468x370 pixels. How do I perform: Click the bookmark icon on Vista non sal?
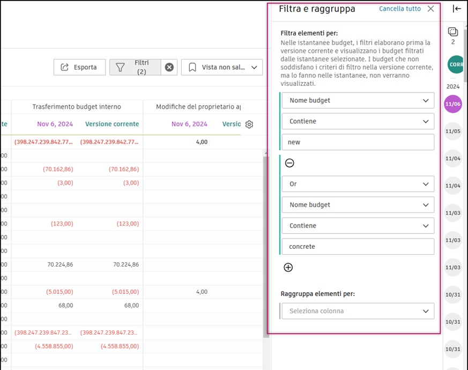(194, 67)
